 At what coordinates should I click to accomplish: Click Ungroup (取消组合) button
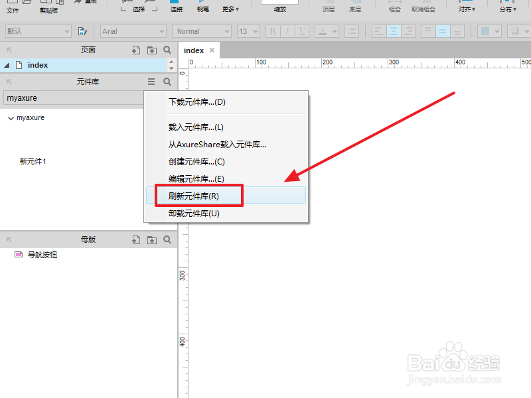(x=423, y=7)
